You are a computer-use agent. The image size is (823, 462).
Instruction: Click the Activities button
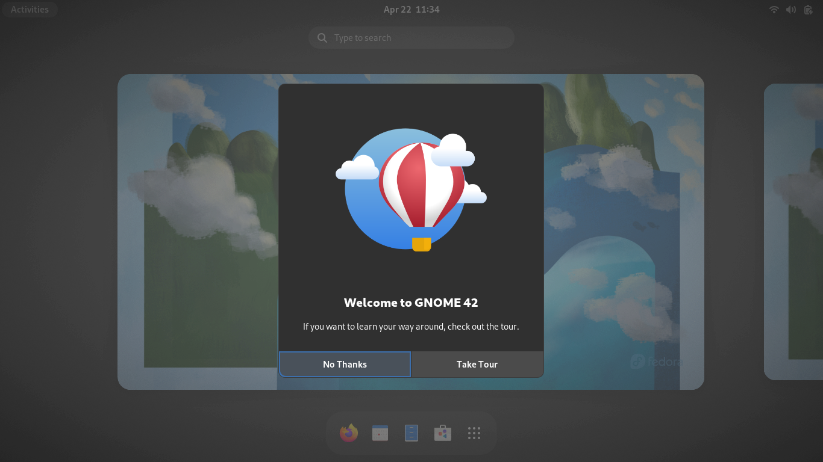30,10
